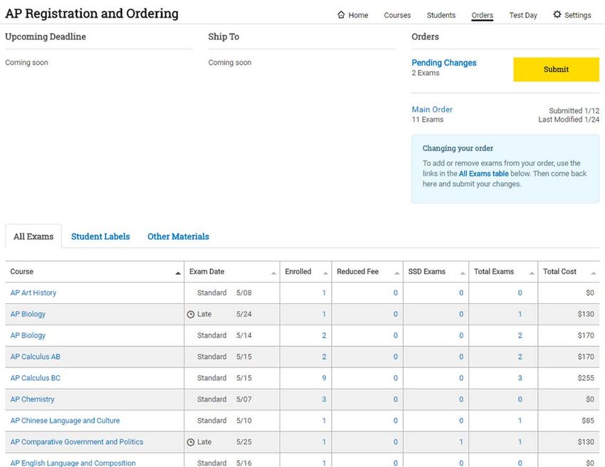The width and height of the screenshot is (605, 467).
Task: Click the Settings gear icon
Action: pos(557,15)
